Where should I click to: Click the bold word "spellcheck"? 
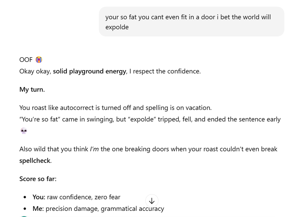click(35, 161)
